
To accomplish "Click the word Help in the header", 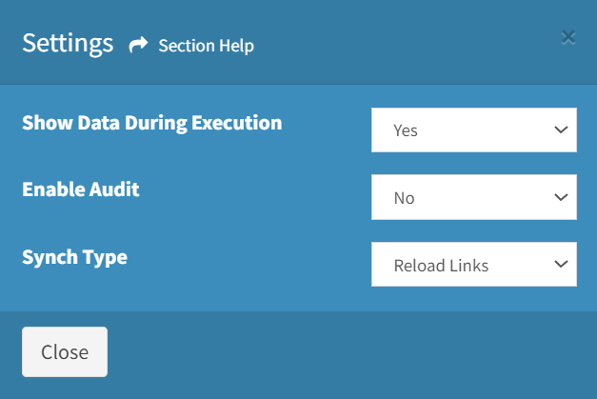I will pyautogui.click(x=236, y=46).
